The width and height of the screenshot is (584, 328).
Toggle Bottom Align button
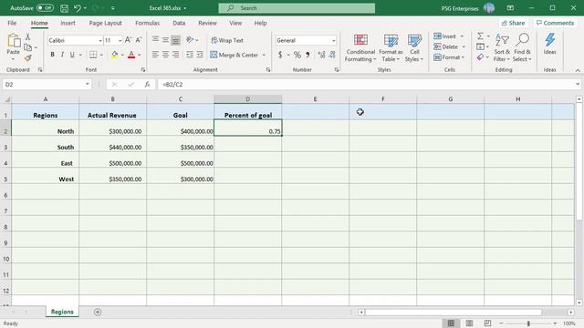tap(175, 40)
